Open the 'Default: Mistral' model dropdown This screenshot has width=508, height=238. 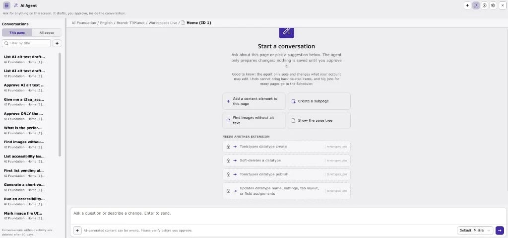475,231
